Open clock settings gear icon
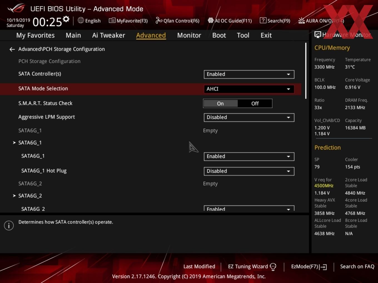 [x=66, y=19]
